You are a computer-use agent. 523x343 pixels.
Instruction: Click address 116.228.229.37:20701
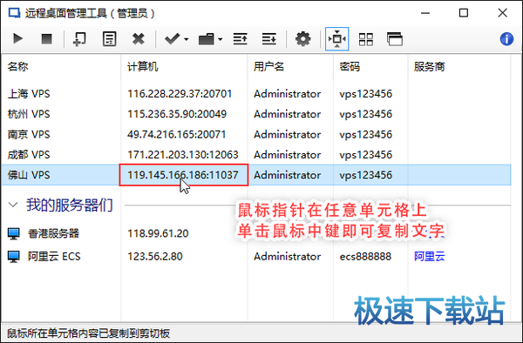(180, 93)
